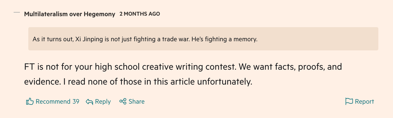Click the word "FT" starting the comment

[x=29, y=67]
